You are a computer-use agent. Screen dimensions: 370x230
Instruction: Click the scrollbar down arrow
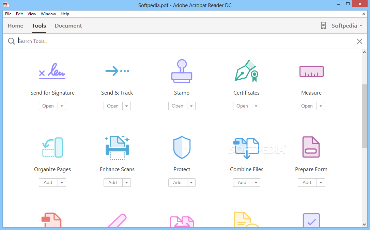tap(364, 225)
